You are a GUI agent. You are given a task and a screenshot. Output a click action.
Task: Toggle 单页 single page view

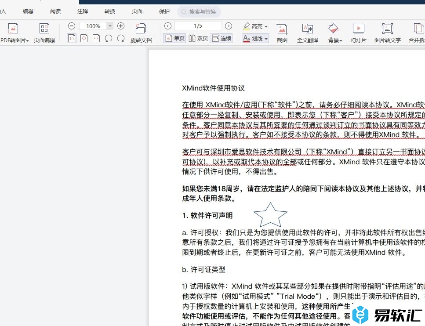click(x=174, y=38)
